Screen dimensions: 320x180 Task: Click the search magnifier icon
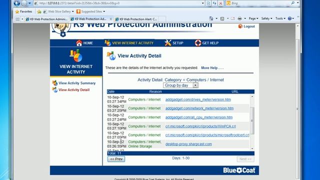tap(292, 3)
